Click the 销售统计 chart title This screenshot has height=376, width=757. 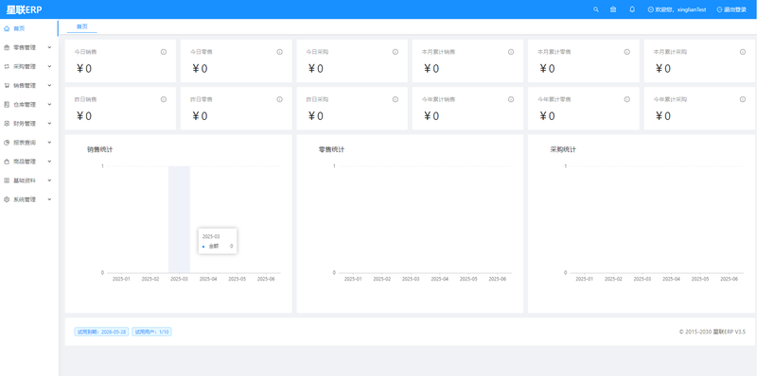pos(100,149)
